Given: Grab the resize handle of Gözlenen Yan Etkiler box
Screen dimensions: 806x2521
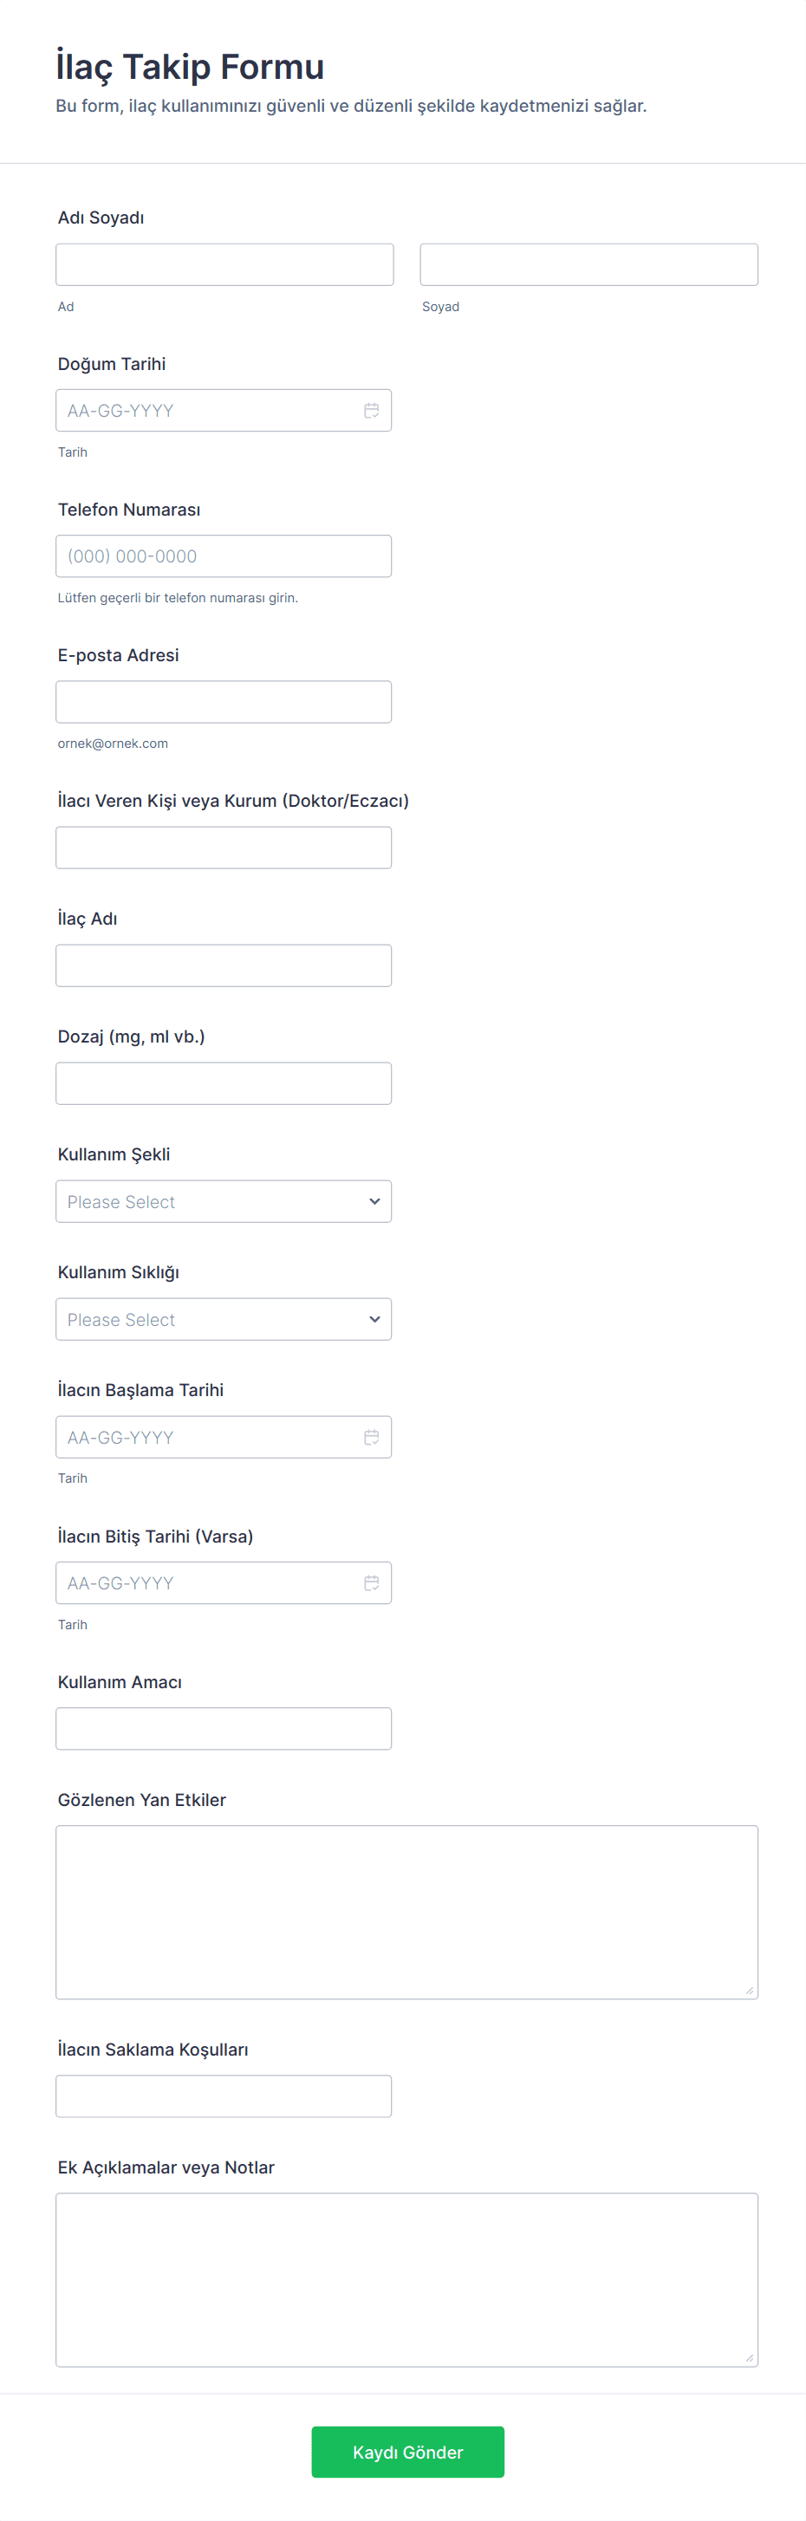Looking at the screenshot, I should click(x=750, y=1990).
